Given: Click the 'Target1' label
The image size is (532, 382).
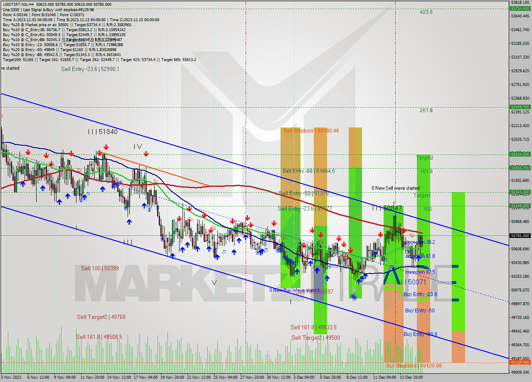Looking at the screenshot, I should pos(422,195).
